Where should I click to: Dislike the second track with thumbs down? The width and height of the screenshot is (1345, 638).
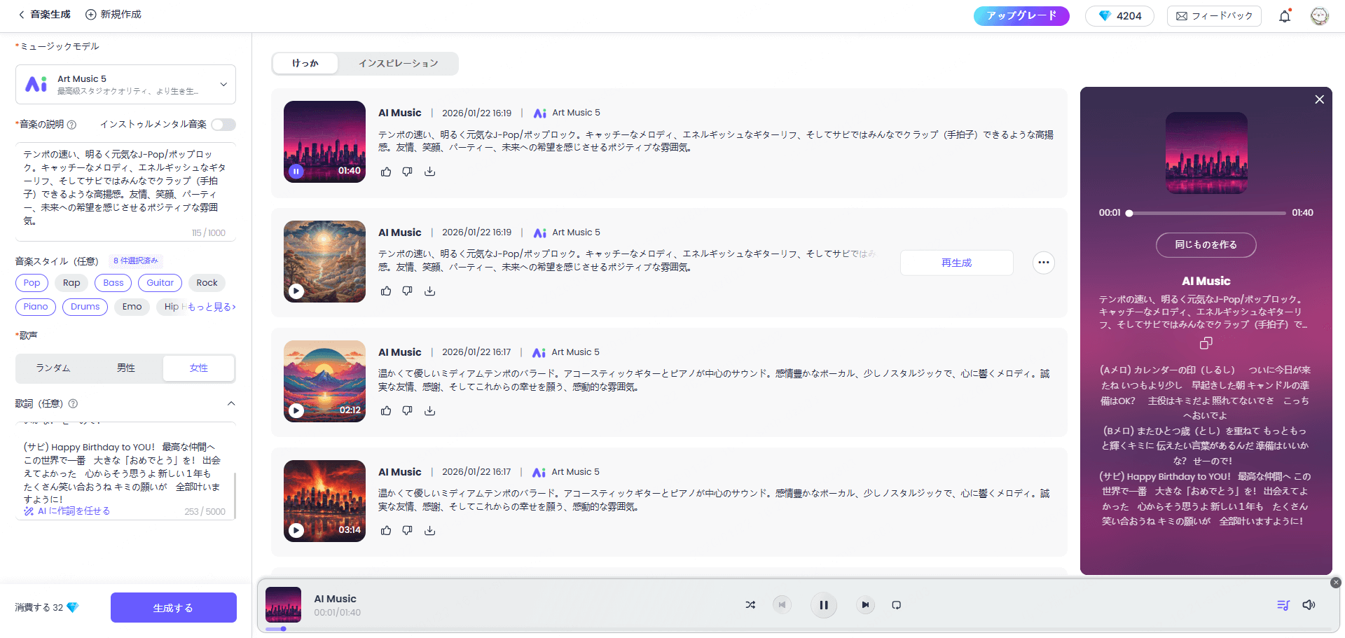point(407,291)
